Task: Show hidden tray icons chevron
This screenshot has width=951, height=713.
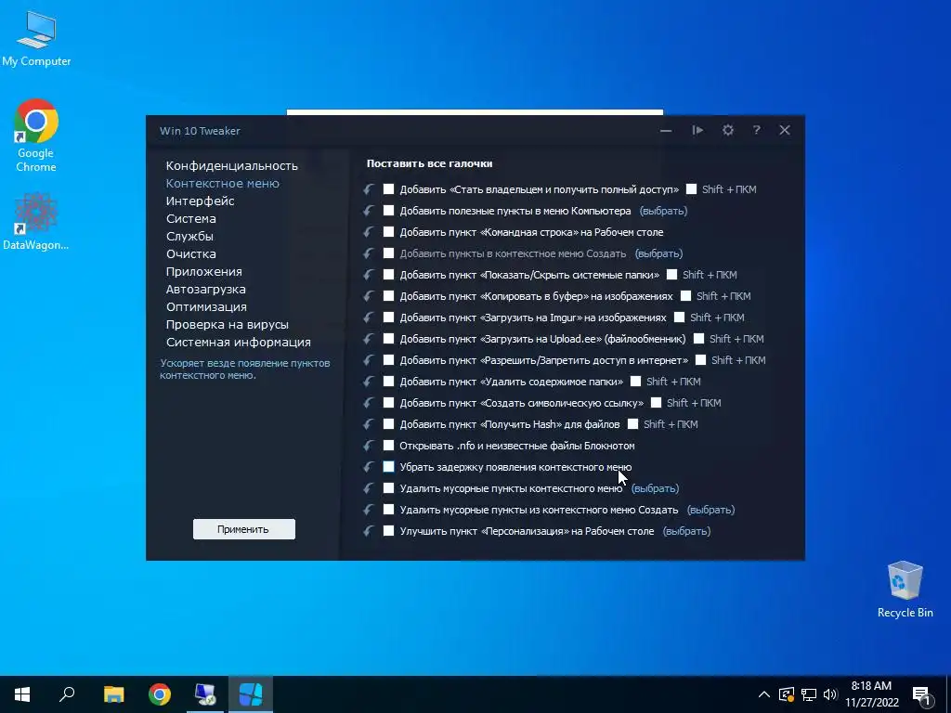Action: 764,694
